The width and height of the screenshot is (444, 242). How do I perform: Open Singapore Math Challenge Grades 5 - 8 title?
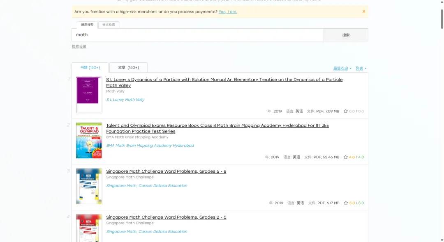click(x=166, y=171)
